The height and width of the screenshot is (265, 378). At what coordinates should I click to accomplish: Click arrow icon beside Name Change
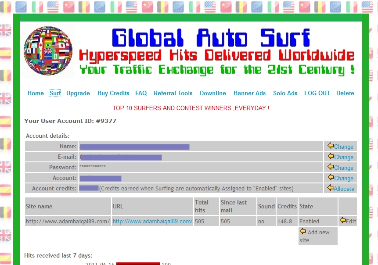coord(331,146)
